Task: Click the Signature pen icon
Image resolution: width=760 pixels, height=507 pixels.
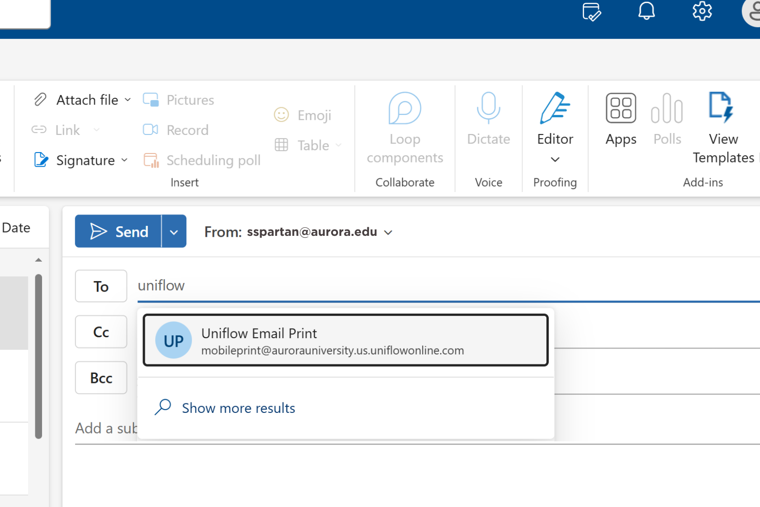Action: point(41,160)
